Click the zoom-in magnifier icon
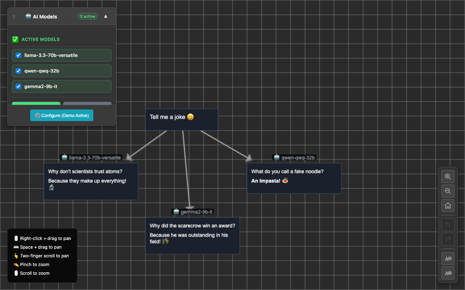Viewport: 465px width, 290px height. click(x=448, y=177)
